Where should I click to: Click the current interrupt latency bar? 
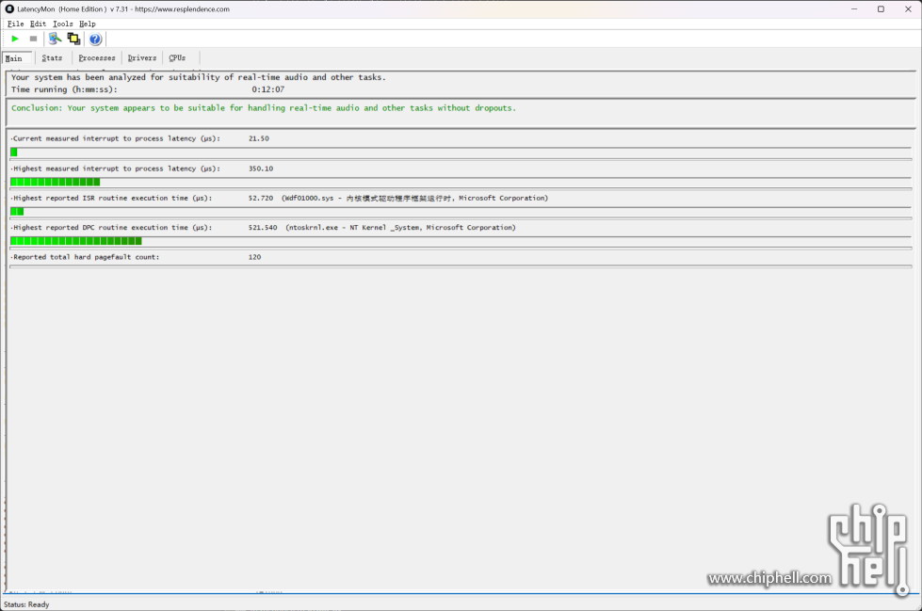point(461,153)
